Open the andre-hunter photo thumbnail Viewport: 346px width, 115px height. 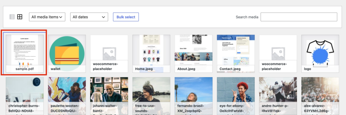pos(278,96)
